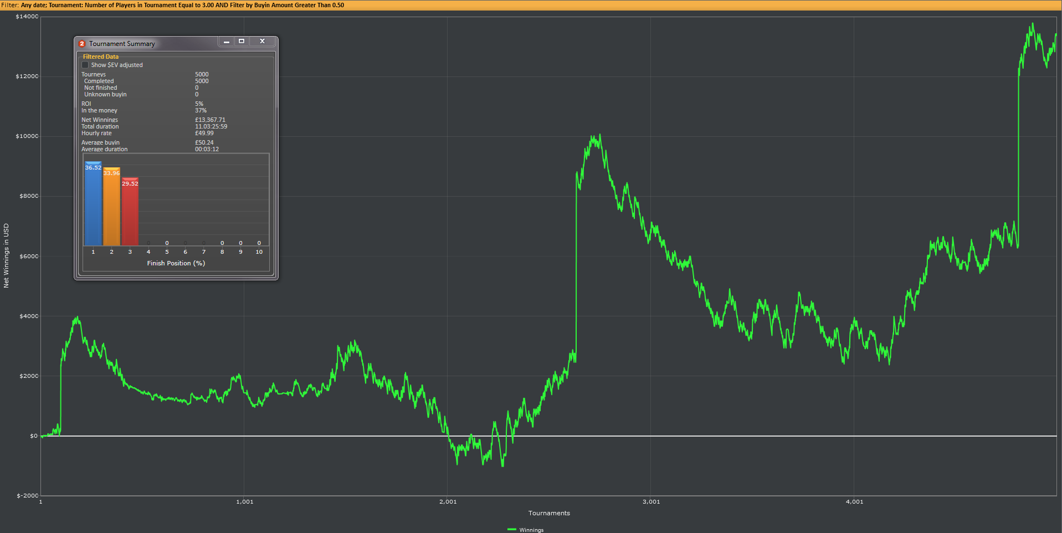Select the Not finished label
The height and width of the screenshot is (533, 1062).
pyautogui.click(x=101, y=88)
